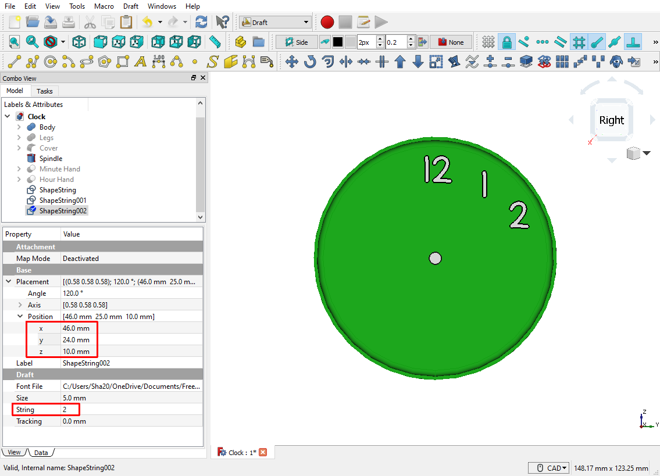Open the edit macro notepad icon
The image size is (660, 476).
(363, 22)
